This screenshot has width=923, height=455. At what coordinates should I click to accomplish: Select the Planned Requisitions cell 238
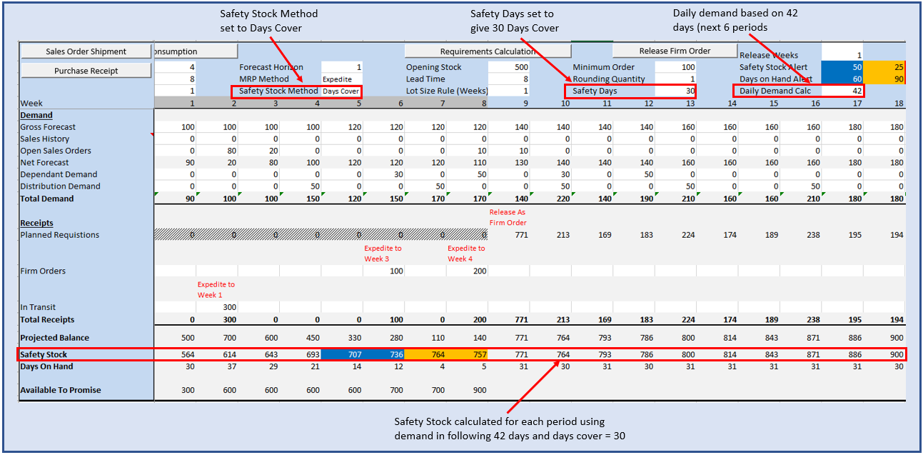click(802, 235)
